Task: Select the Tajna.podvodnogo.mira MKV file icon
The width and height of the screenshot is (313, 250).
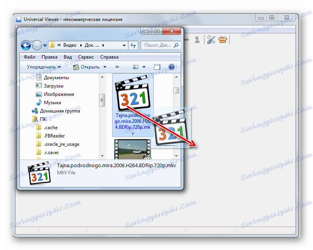Action: (133, 93)
